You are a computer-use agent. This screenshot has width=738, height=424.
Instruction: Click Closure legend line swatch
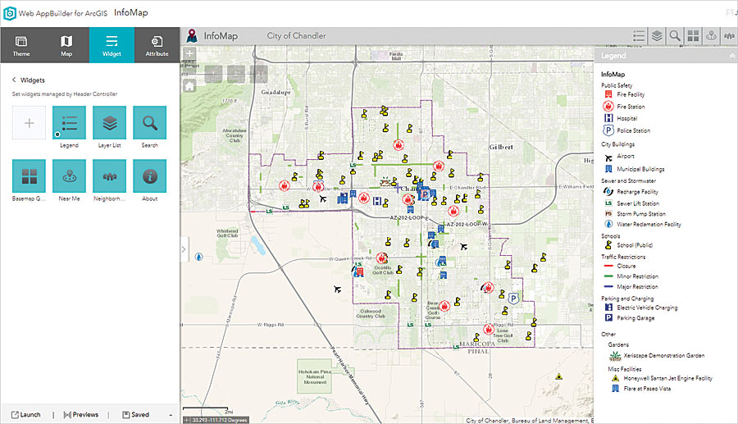pos(608,266)
